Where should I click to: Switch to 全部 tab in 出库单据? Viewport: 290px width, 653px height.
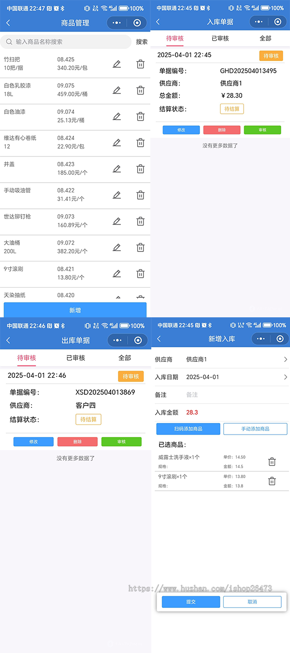(125, 358)
